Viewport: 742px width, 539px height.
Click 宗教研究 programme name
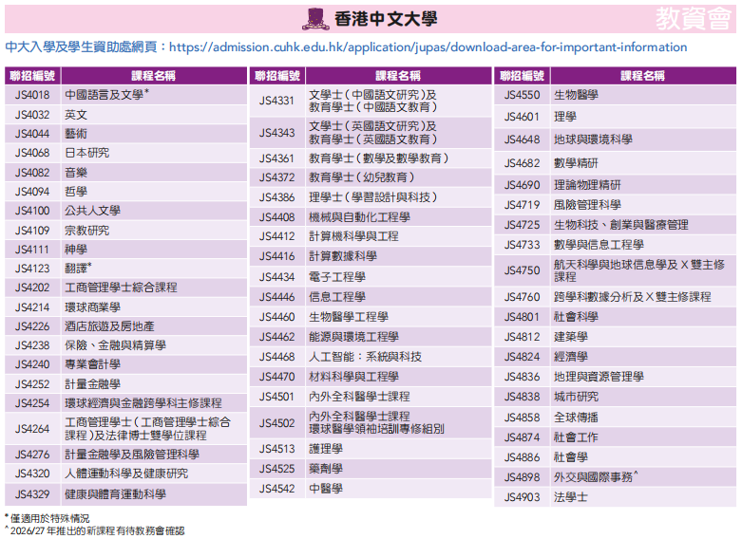87,231
